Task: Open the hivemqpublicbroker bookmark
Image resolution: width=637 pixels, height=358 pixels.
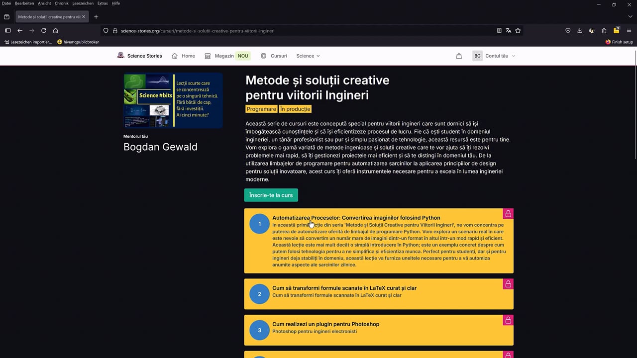Action: (78, 42)
